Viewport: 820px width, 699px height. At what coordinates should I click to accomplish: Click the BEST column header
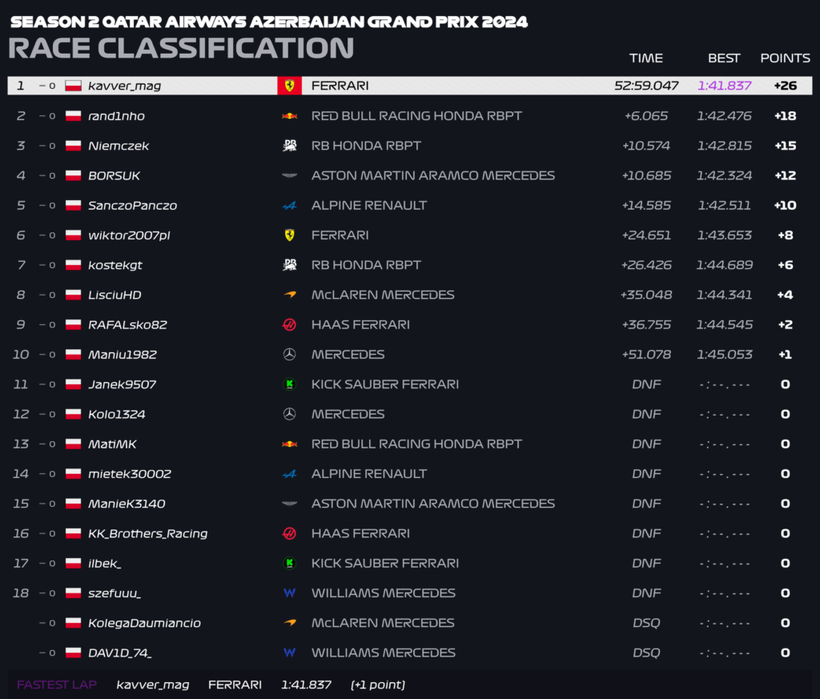pyautogui.click(x=724, y=58)
